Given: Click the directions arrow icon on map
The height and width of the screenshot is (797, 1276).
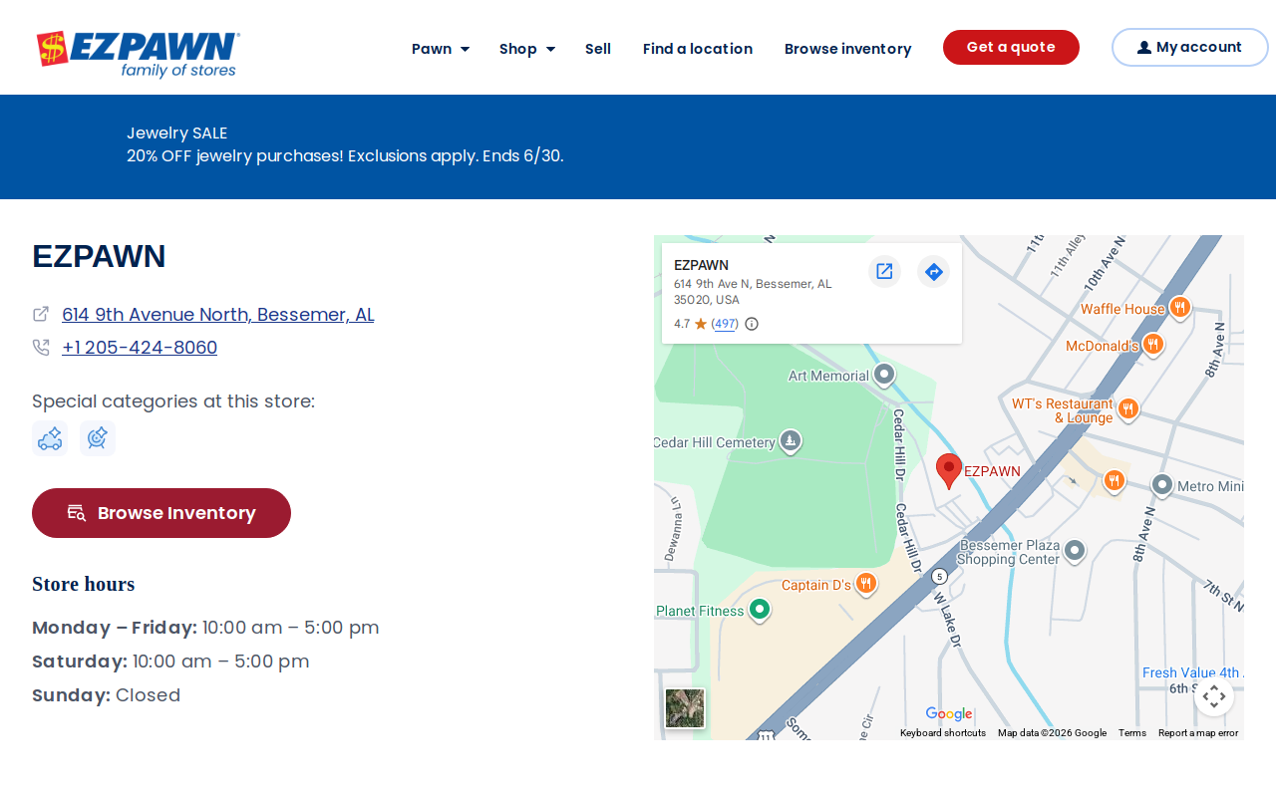Looking at the screenshot, I should point(933,271).
